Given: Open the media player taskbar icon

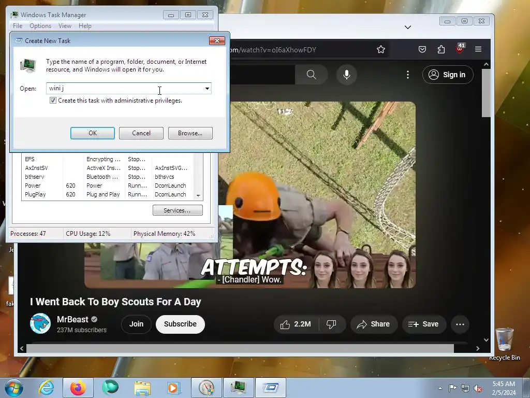Looking at the screenshot, I should click(x=174, y=388).
